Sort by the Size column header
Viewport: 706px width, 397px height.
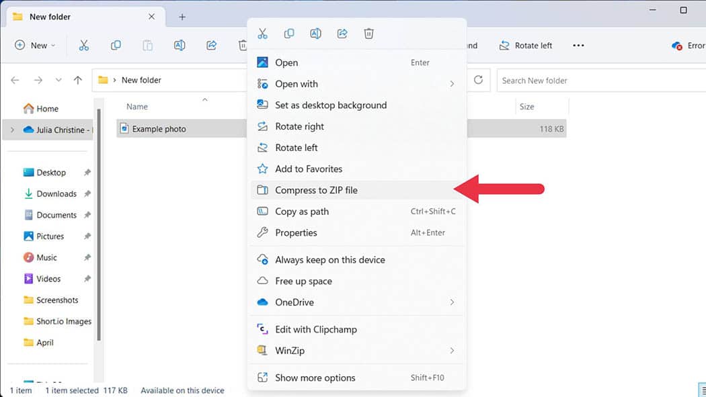click(x=526, y=107)
